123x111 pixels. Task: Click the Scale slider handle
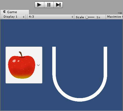point(87,17)
